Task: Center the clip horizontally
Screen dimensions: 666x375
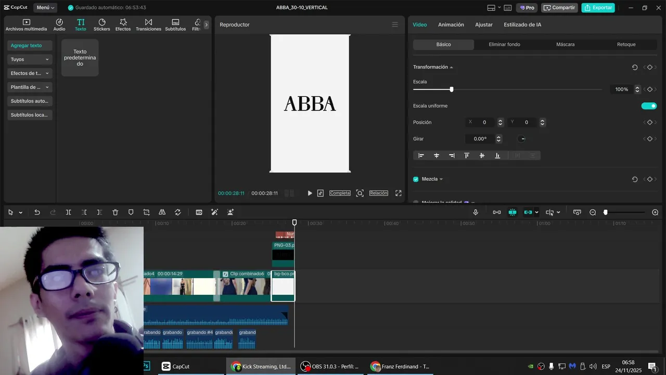Action: 437,155
